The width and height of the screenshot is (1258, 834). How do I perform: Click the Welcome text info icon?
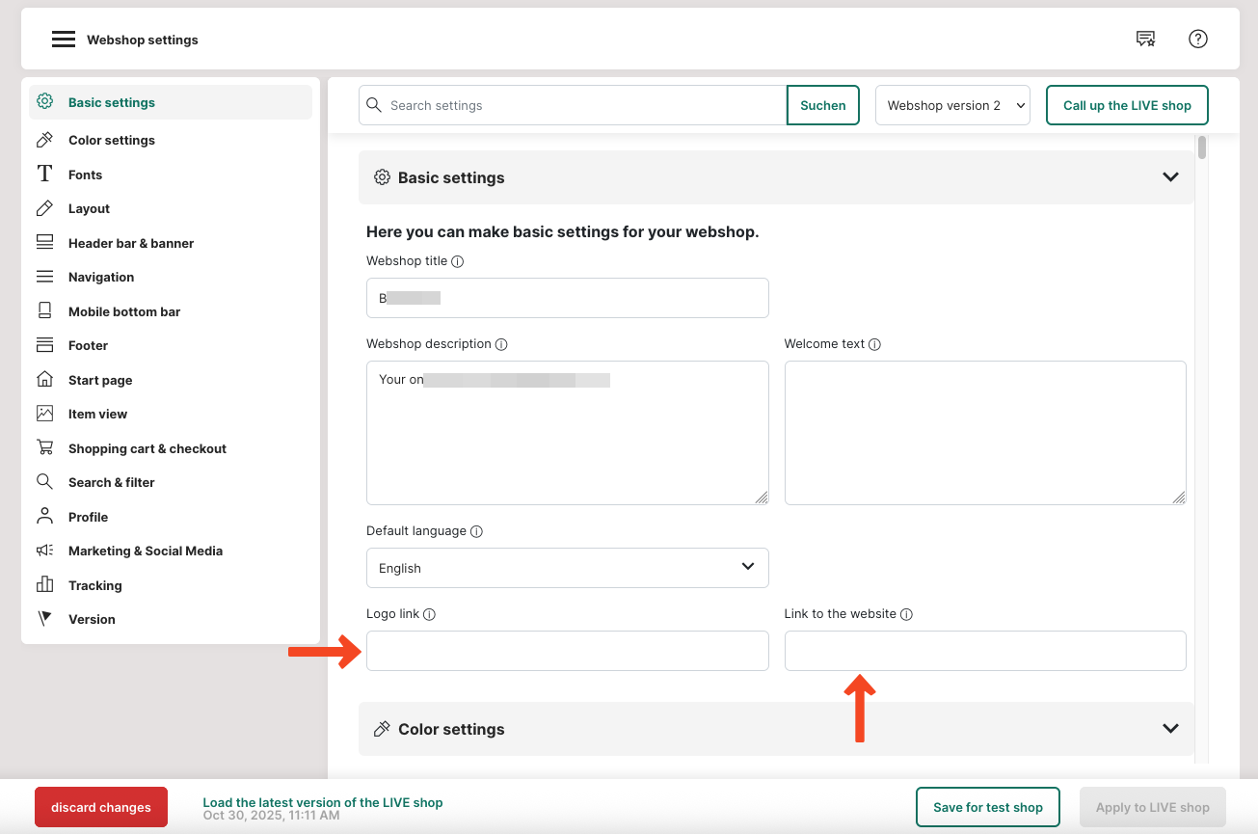[x=874, y=344]
